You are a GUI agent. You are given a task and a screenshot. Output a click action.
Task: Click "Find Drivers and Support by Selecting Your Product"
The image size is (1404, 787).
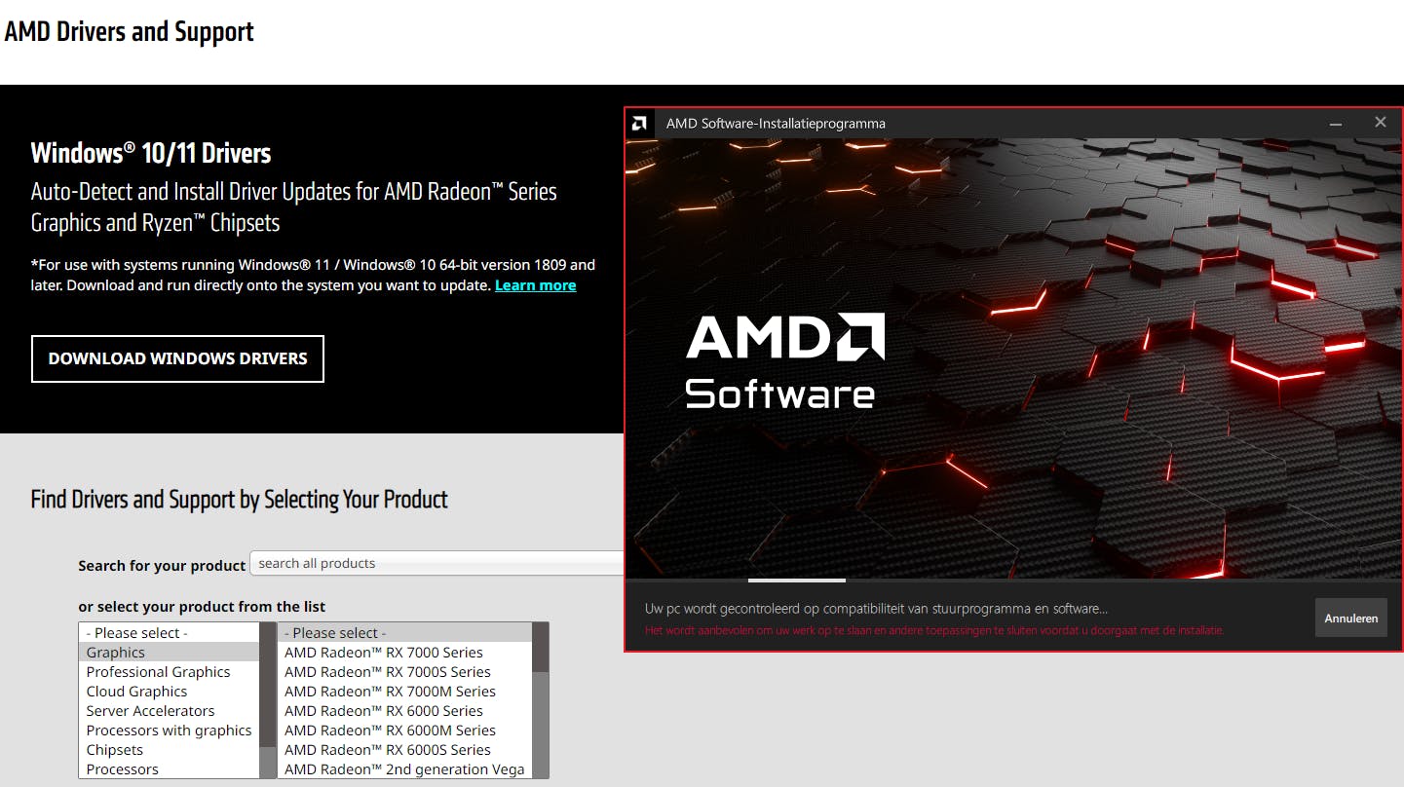coord(240,500)
